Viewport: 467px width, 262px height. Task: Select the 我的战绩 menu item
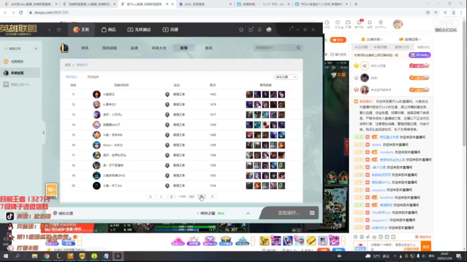(110, 48)
